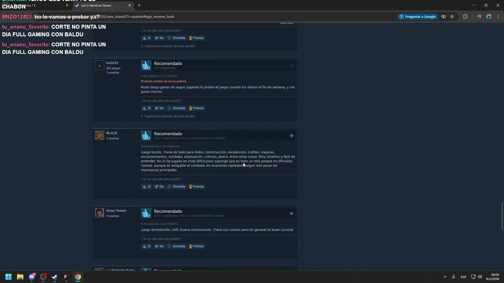Open the browser Extensions puzzle icon
The width and height of the screenshot is (504, 283).
(465, 17)
